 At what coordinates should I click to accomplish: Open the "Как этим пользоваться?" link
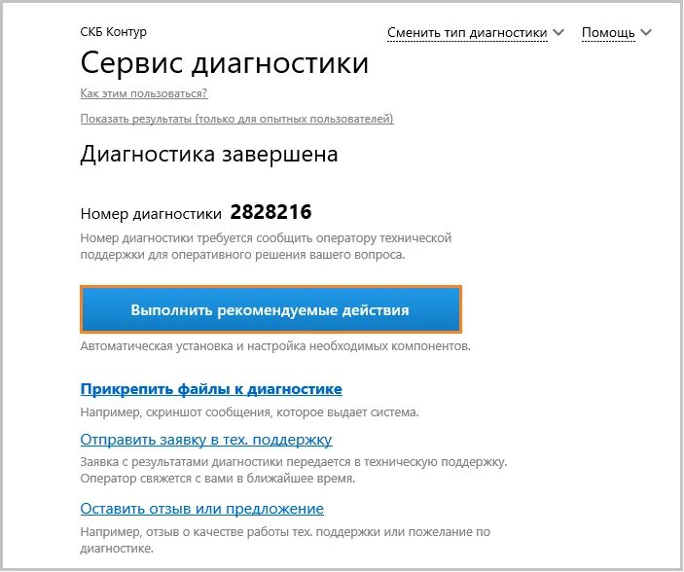pos(144,93)
